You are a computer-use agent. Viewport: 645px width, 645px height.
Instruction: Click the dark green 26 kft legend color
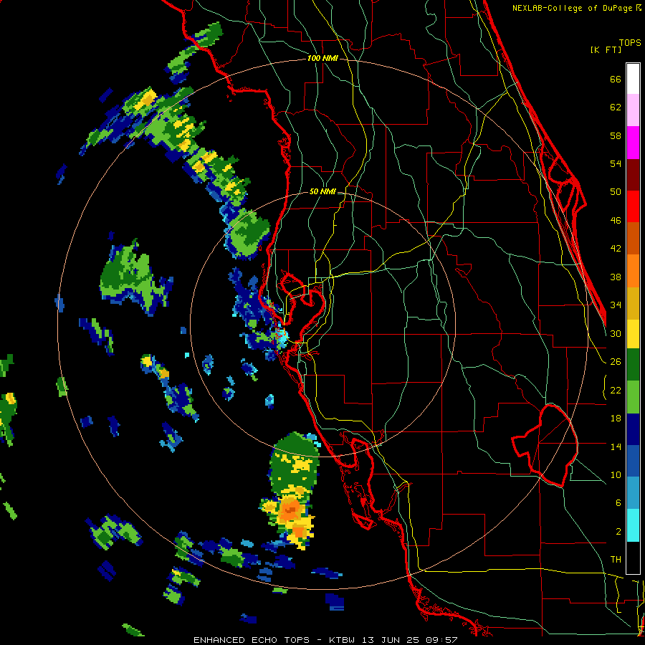(x=633, y=365)
